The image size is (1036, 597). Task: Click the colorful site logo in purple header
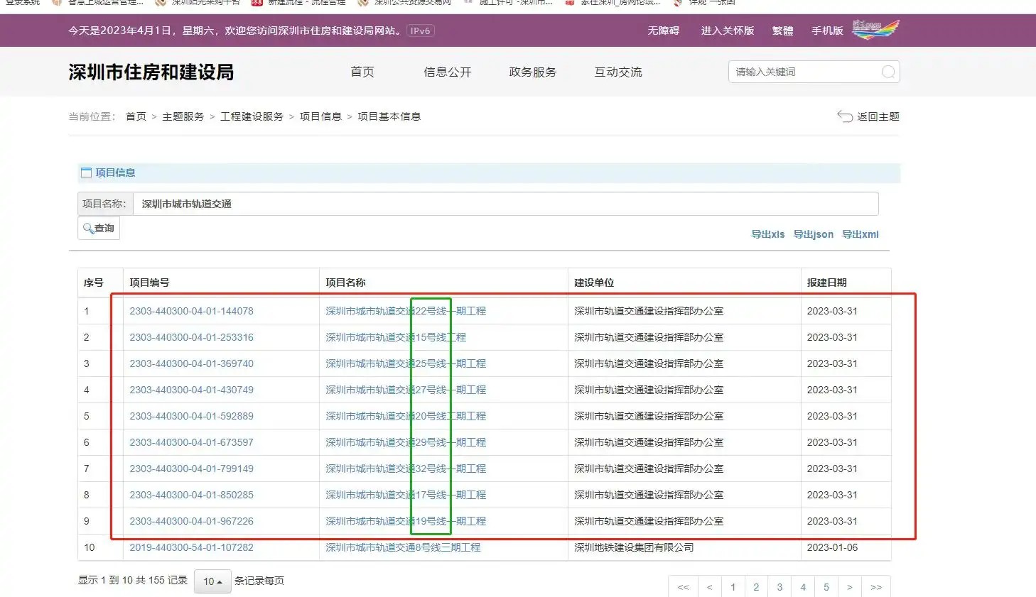pyautogui.click(x=875, y=30)
